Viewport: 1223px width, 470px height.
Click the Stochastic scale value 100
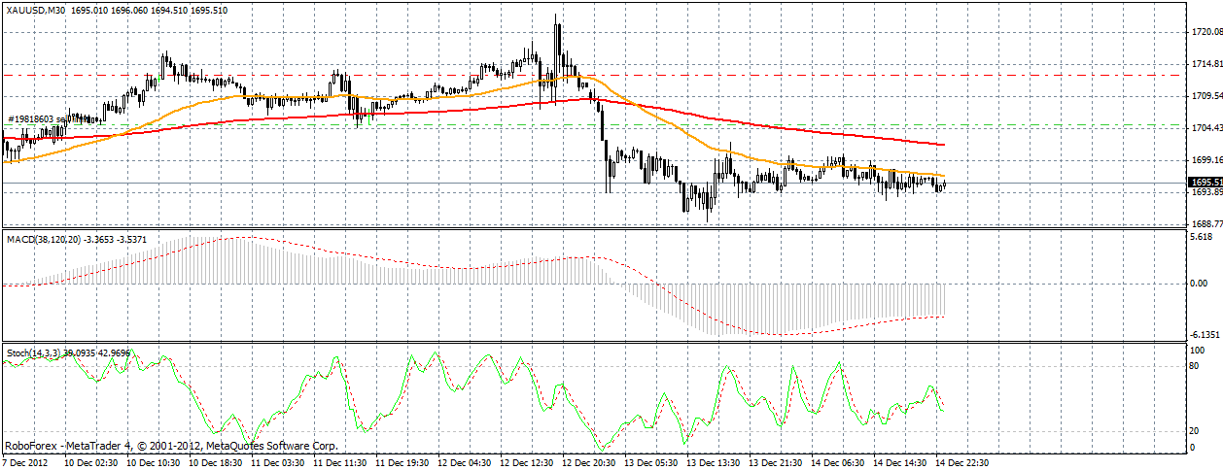coord(1198,350)
